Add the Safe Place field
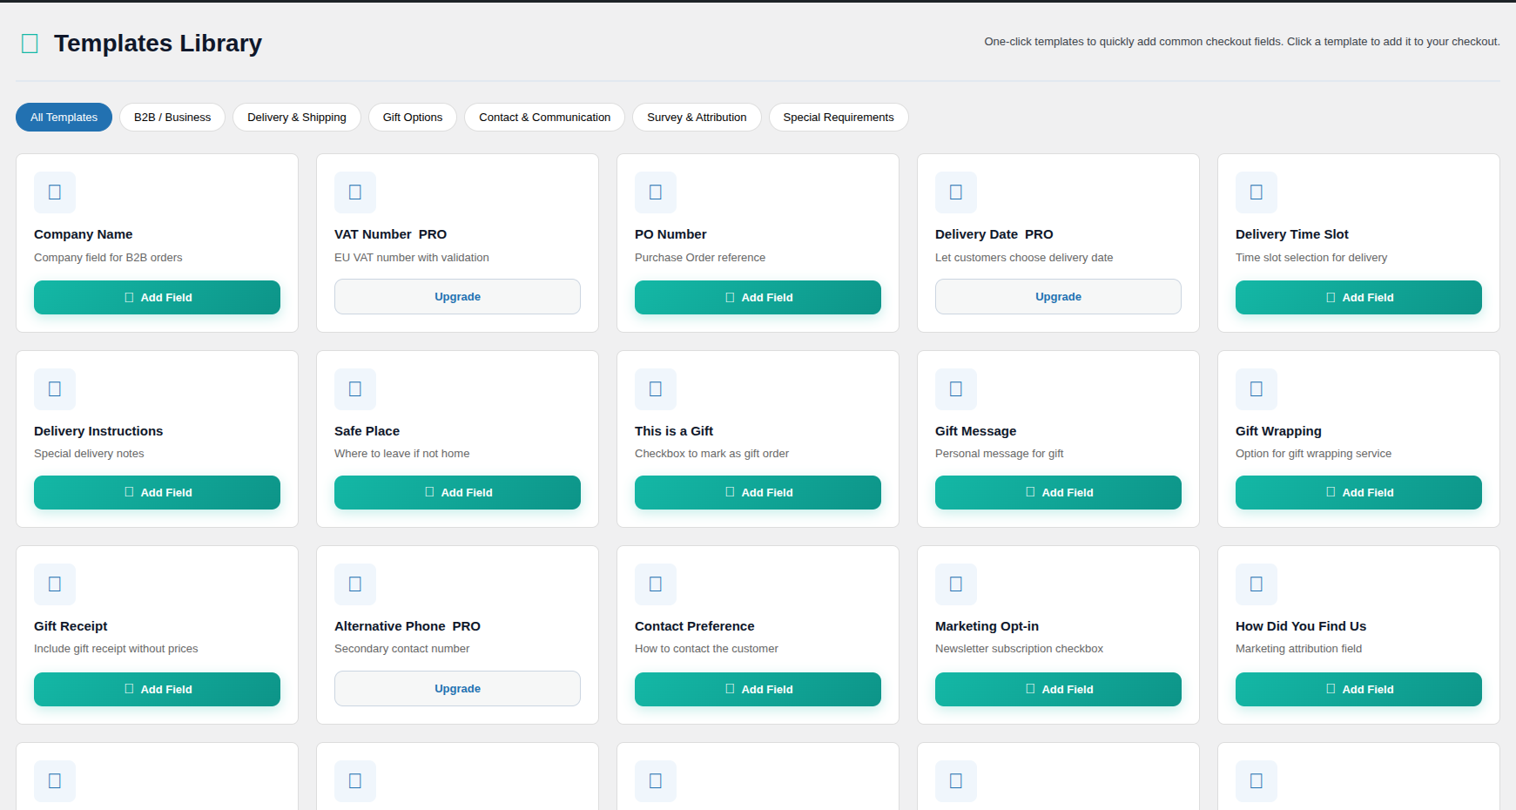The width and height of the screenshot is (1516, 810). point(457,493)
